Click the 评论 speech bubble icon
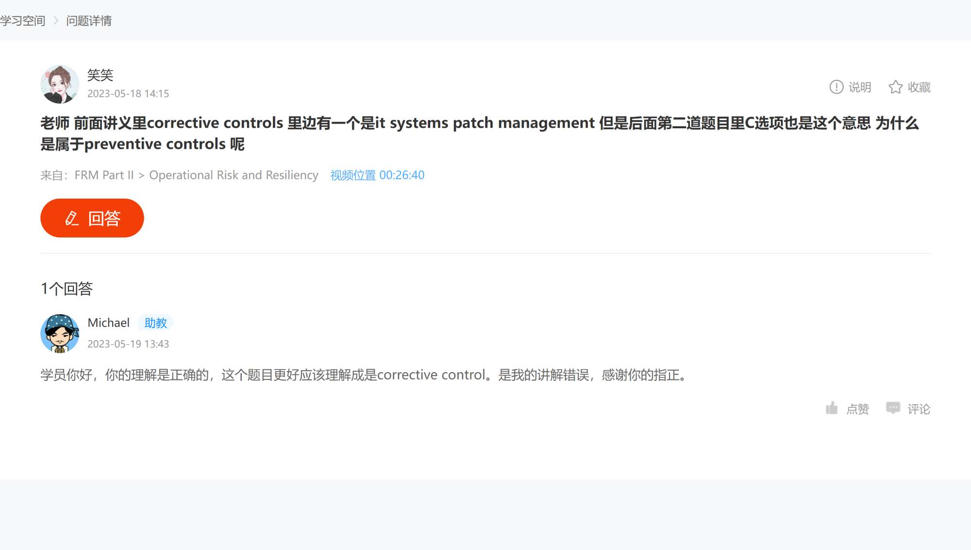The image size is (971, 550). [893, 408]
